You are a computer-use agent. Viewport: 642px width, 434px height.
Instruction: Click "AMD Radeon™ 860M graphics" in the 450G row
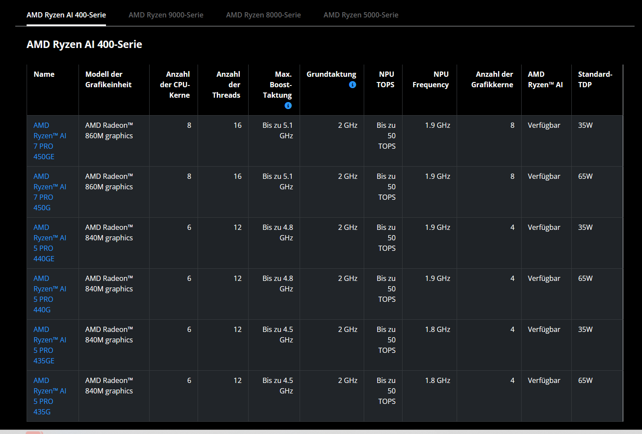pyautogui.click(x=109, y=181)
